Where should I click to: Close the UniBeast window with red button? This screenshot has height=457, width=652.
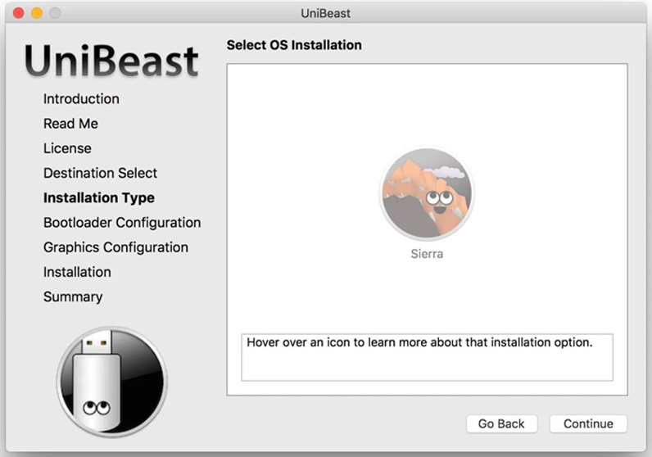(x=18, y=13)
